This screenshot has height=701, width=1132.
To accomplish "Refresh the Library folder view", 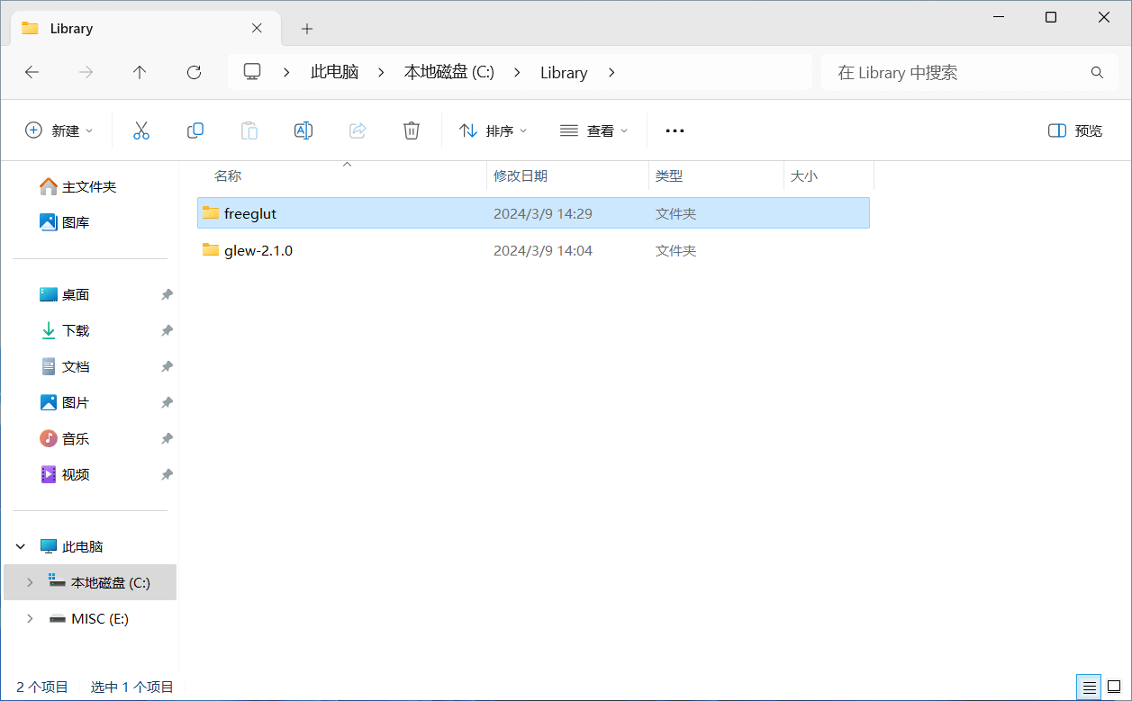I will point(194,73).
